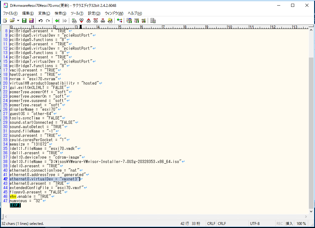Viewport: 315px width, 228px height.
Task: Open the Replace (REP) icon
Action: (96, 21)
